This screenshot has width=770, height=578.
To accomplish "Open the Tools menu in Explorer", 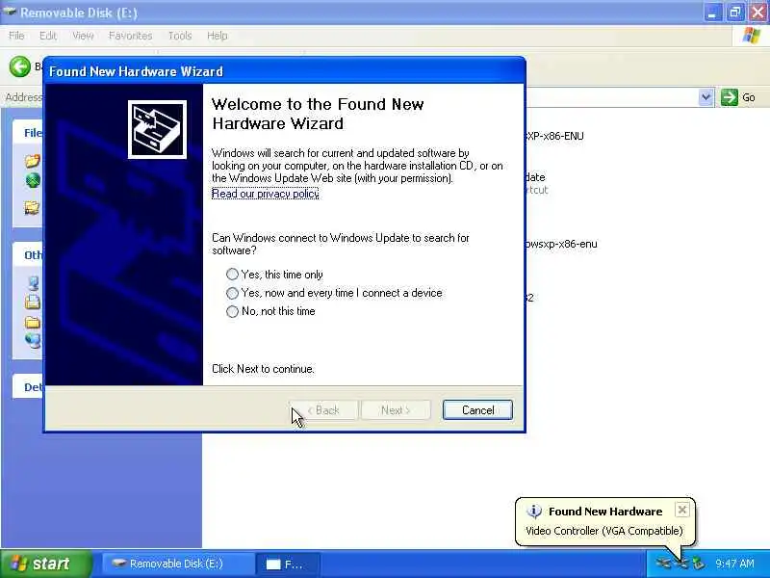I will [x=180, y=36].
